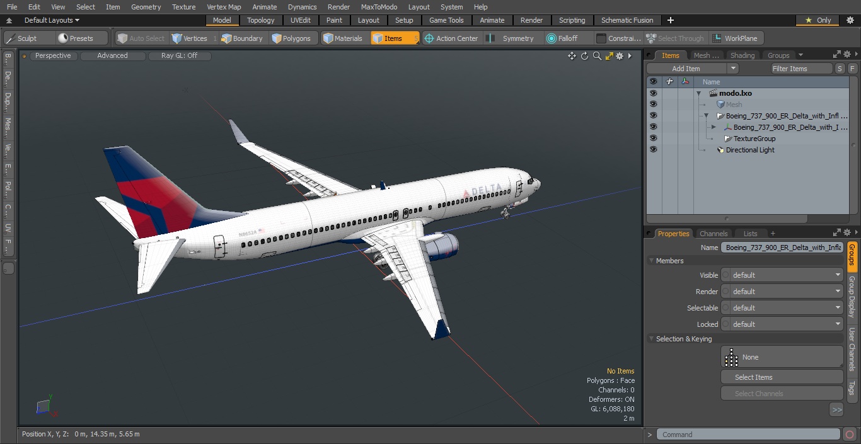This screenshot has height=444, width=861.
Task: Open the Constraints options
Action: tap(619, 38)
